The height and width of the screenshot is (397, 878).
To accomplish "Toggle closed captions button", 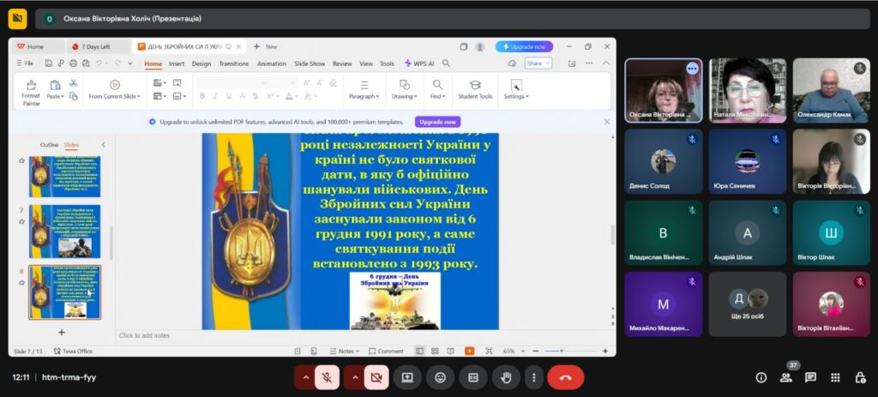I will tap(472, 377).
